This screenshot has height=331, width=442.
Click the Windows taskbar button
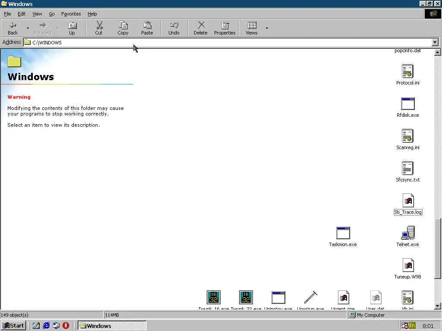pyautogui.click(x=112, y=326)
